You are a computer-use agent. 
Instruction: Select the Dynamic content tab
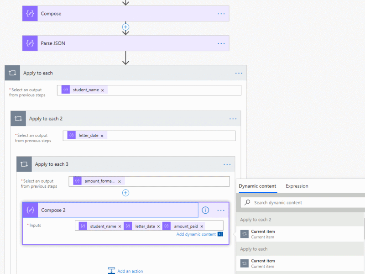(x=257, y=186)
